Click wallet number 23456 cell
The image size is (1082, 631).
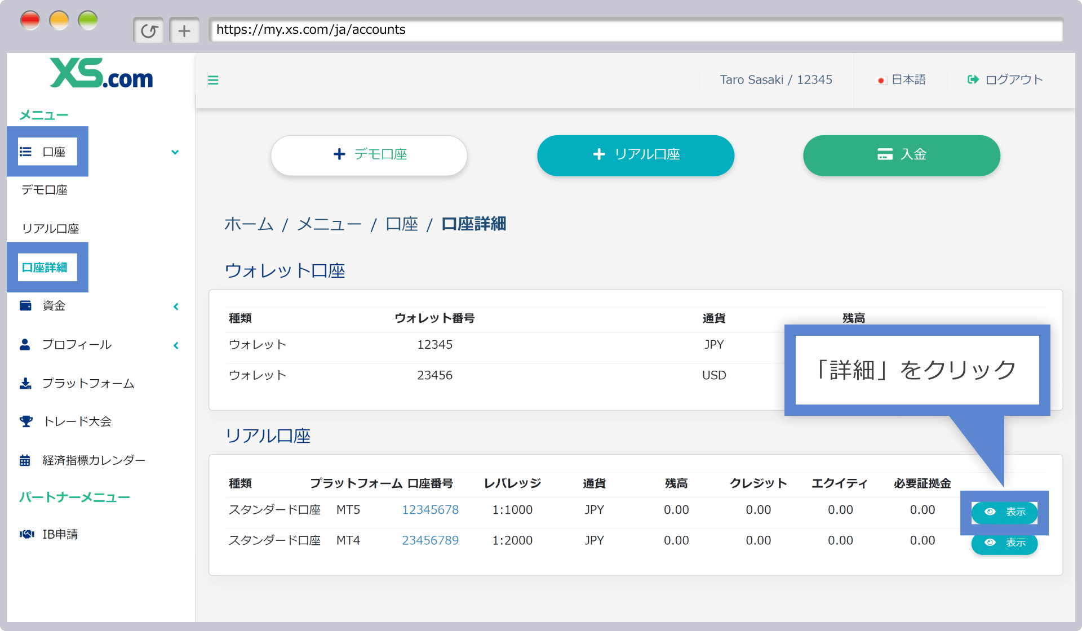(434, 375)
